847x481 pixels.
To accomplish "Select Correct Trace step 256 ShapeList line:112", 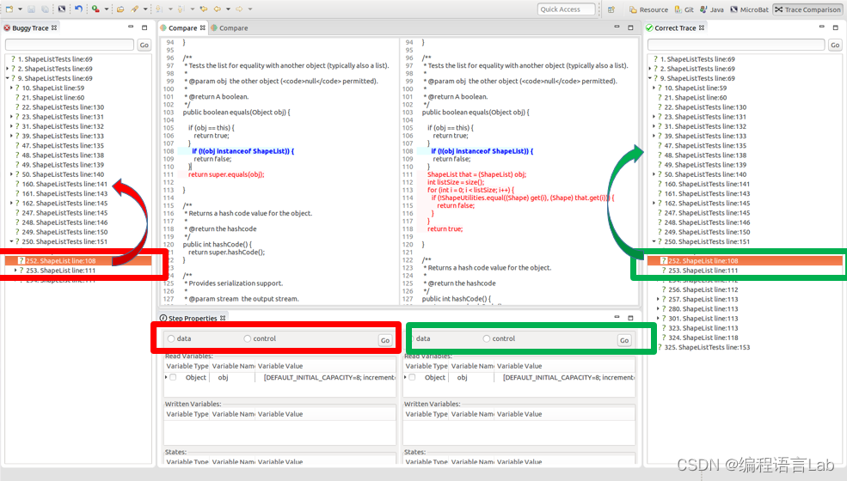I will [703, 290].
